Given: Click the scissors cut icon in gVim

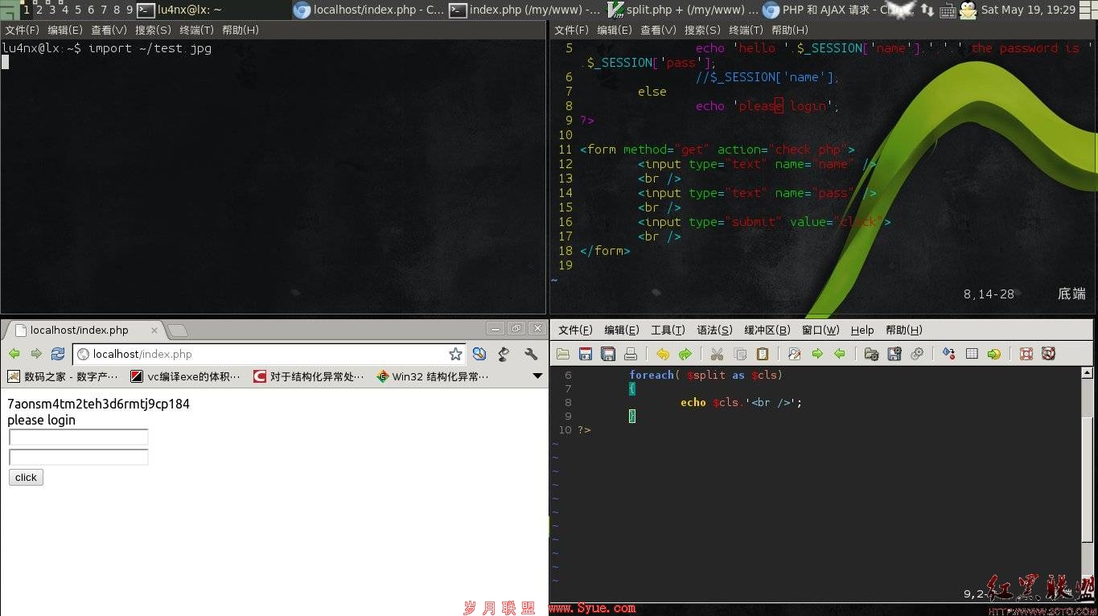Looking at the screenshot, I should tap(717, 354).
